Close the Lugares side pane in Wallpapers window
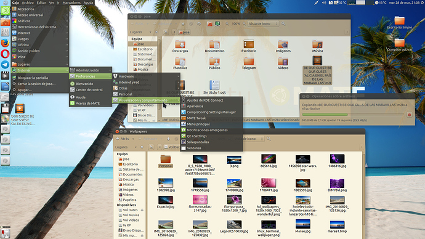The width and height of the screenshot is (425, 239). click(142, 147)
